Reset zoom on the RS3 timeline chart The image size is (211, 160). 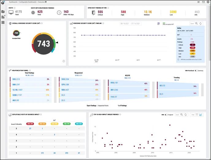201,24
